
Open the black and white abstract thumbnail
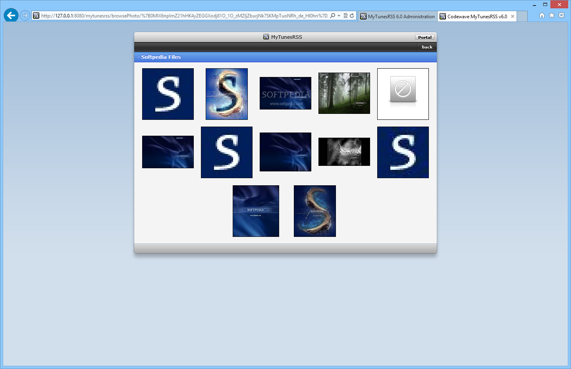coord(344,152)
